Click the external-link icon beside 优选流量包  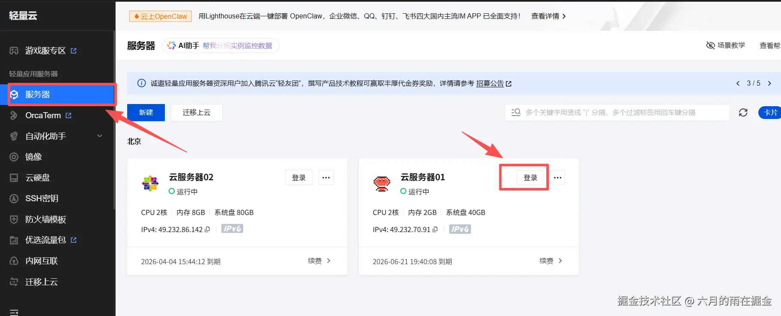(x=74, y=240)
